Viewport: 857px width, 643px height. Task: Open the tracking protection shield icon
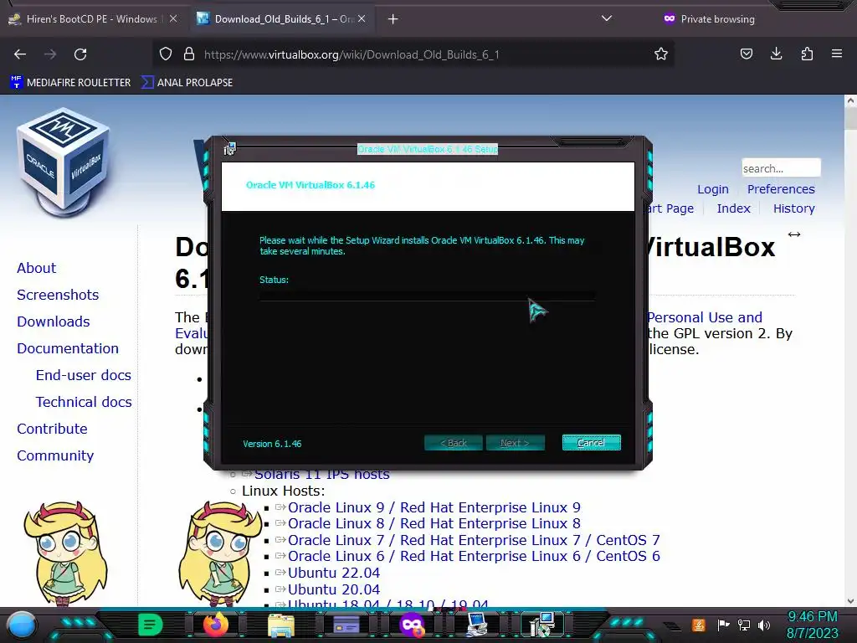(x=166, y=54)
